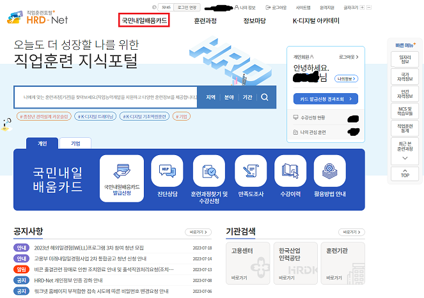Open NCS 및 학습모듈 quick menu
The height and width of the screenshot is (298, 424).
[x=405, y=111]
